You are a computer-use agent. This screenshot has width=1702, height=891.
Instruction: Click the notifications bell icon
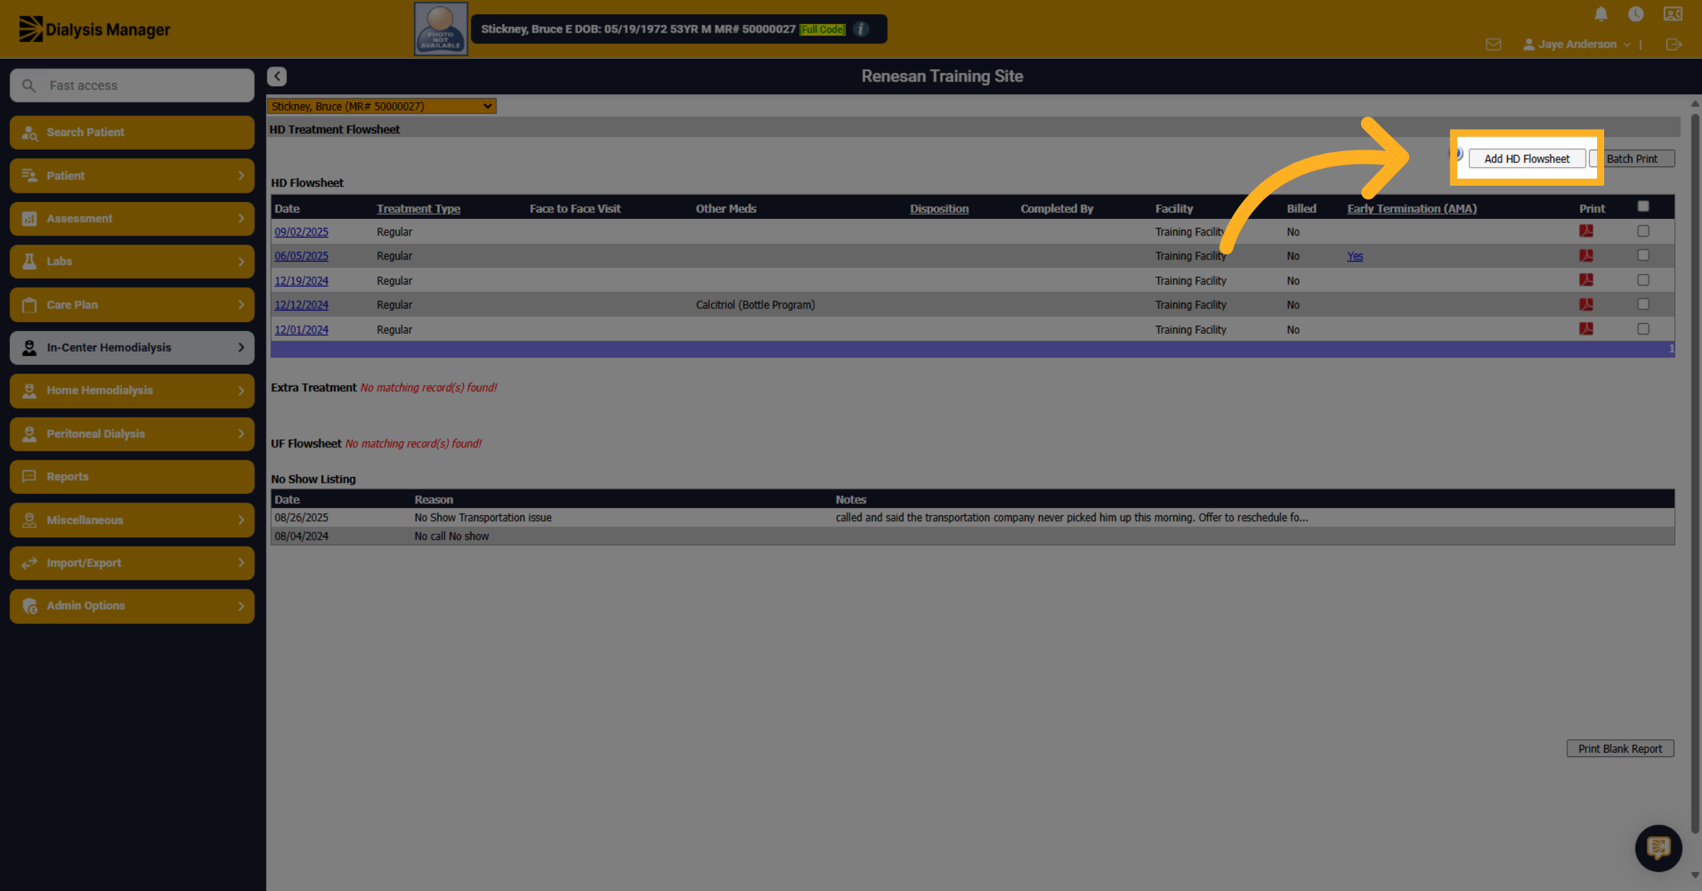1601,14
